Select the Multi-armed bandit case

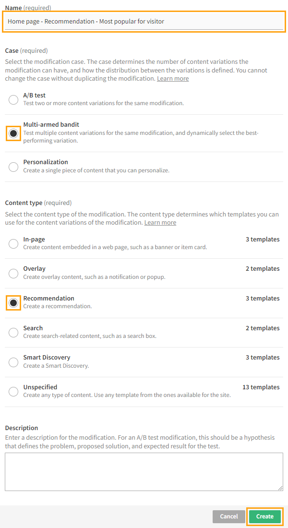pyautogui.click(x=13, y=133)
